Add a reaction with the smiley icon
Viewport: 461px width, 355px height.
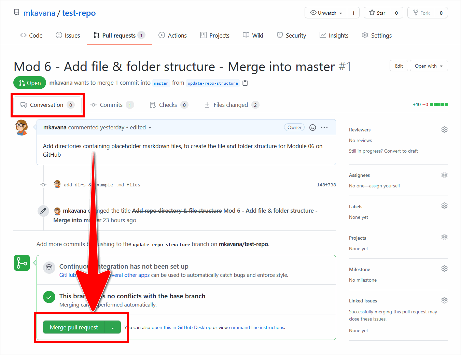pyautogui.click(x=312, y=127)
